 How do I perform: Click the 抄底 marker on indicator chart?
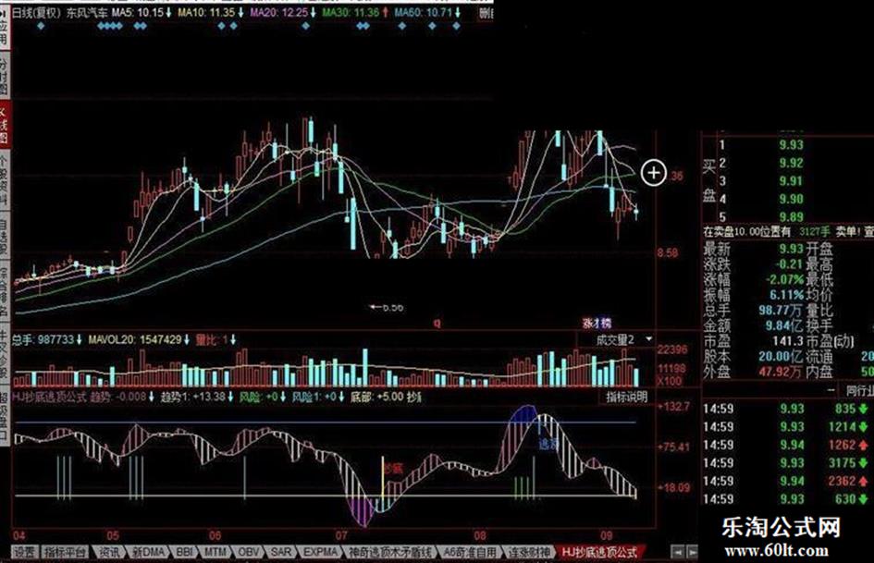coord(393,468)
